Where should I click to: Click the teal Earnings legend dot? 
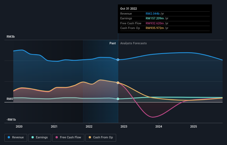click(x=33, y=137)
